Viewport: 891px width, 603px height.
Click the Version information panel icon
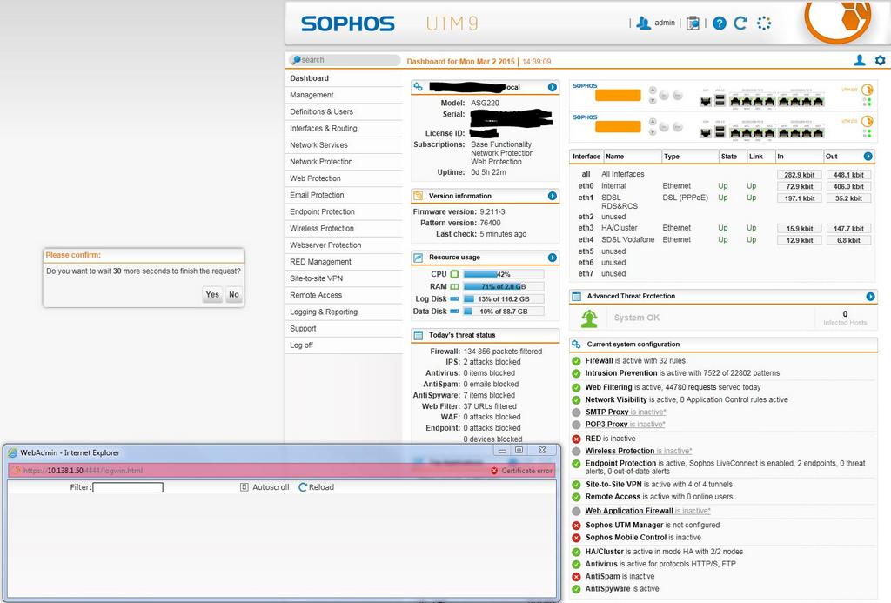(x=419, y=196)
